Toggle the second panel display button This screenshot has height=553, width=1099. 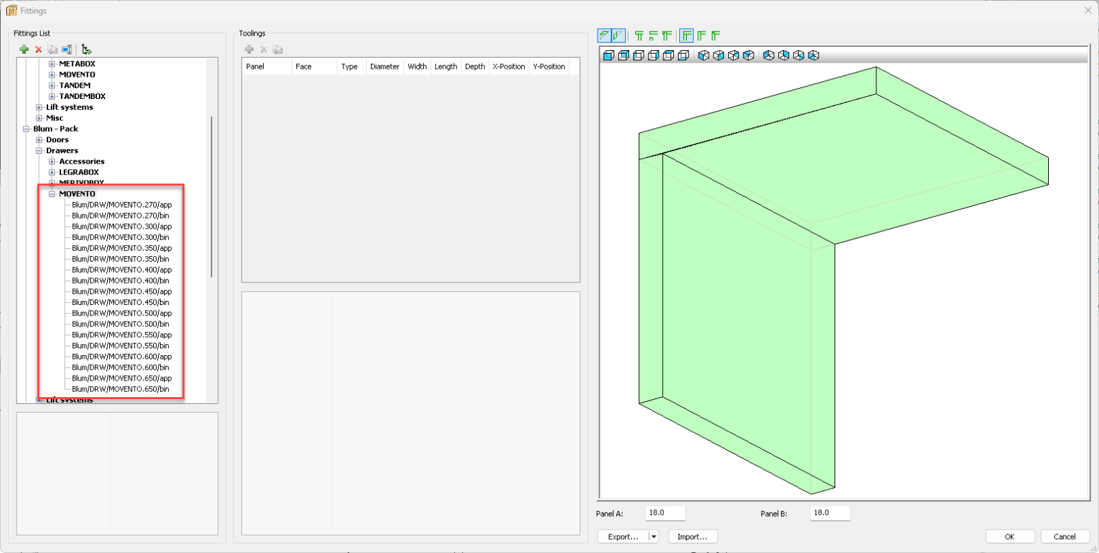tap(618, 36)
